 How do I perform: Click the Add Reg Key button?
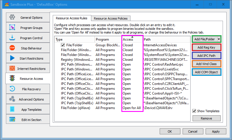(206, 47)
